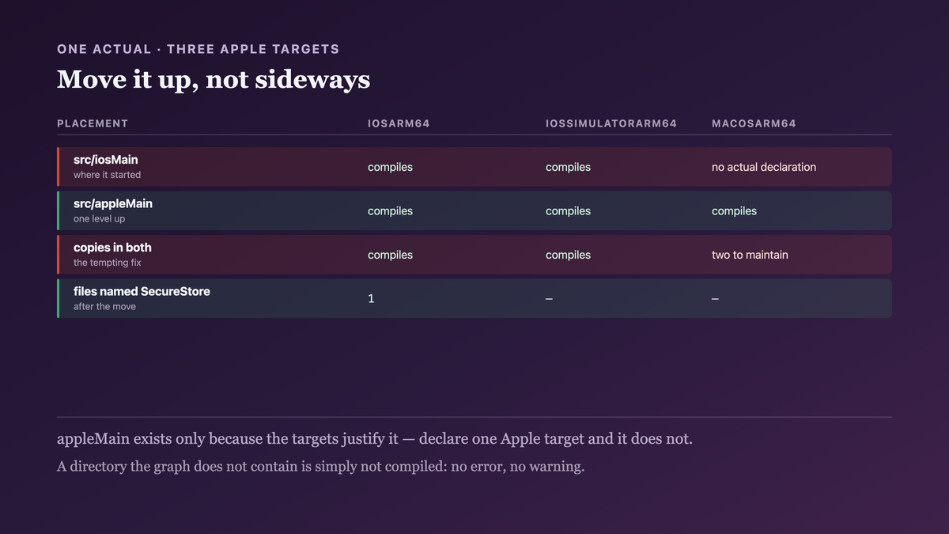The height and width of the screenshot is (534, 949).
Task: Select the src/iosMain row label
Action: pos(106,160)
